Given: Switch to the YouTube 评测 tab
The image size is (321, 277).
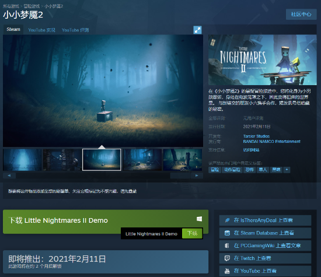Looking at the screenshot, I should tap(75, 30).
